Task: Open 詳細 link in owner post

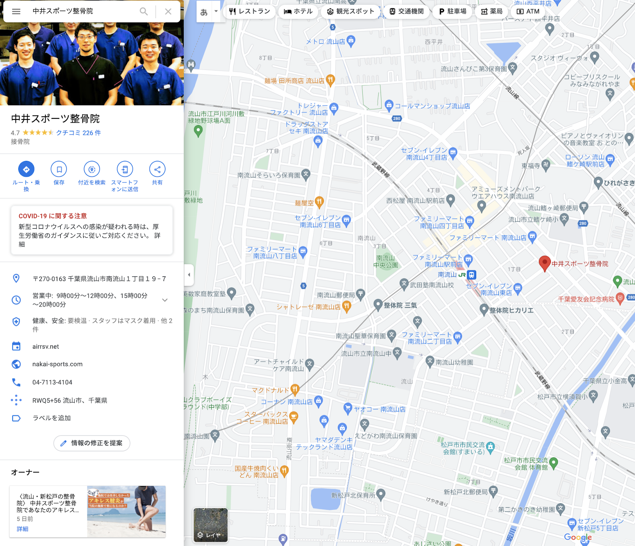Action: tap(22, 529)
